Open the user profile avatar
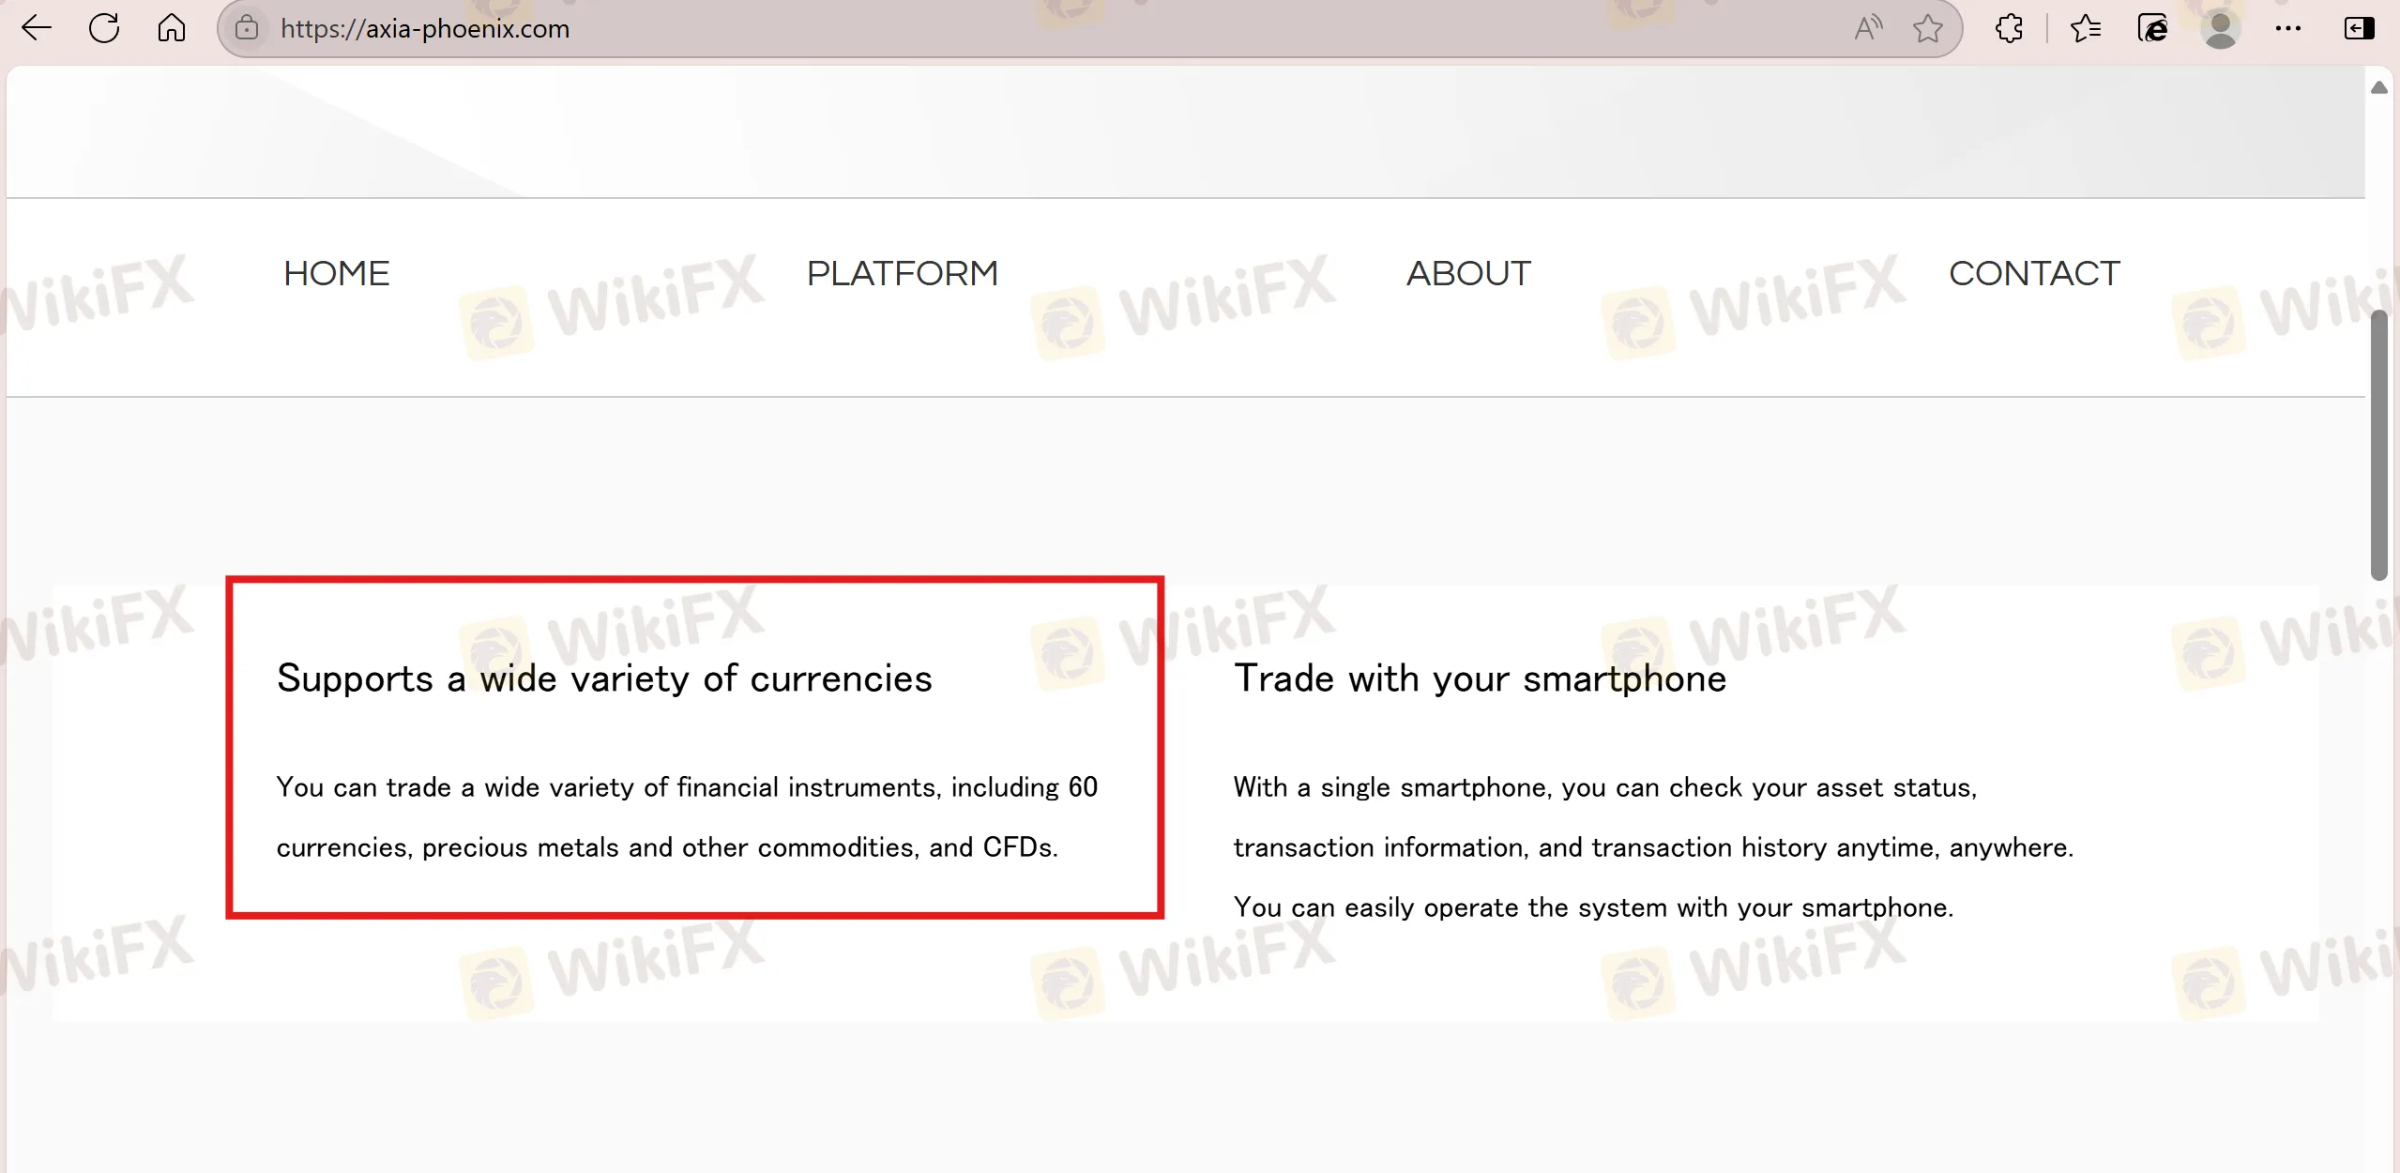 pos(2221,28)
